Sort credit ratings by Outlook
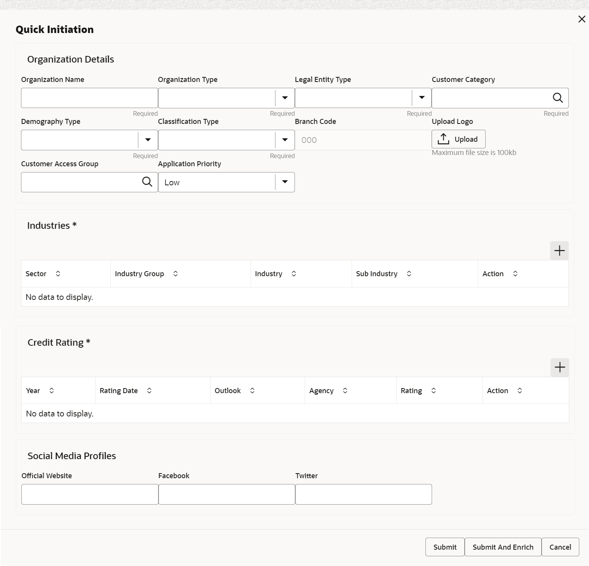Viewport: 589px width, 566px height. pyautogui.click(x=252, y=391)
